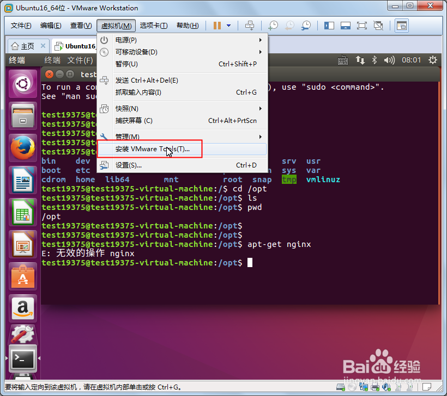The image size is (447, 396).
Task: Click the hard disk status bar icon
Action: (x=341, y=387)
